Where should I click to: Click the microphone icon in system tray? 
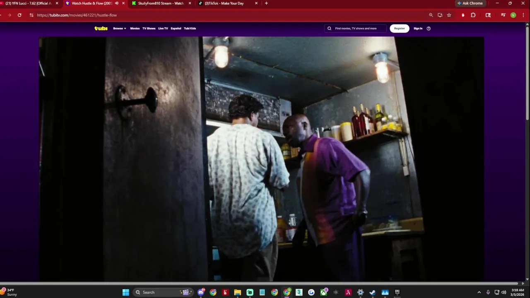pyautogui.click(x=488, y=292)
